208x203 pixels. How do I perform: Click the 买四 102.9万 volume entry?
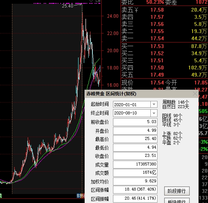(198, 68)
